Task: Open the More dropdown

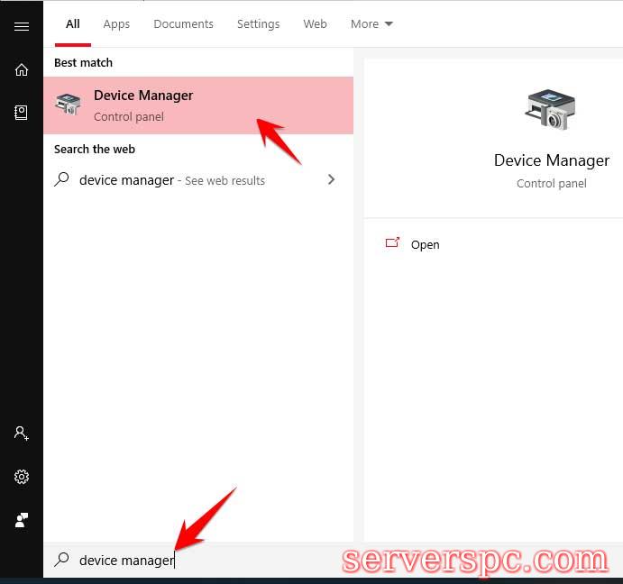Action: coord(371,24)
